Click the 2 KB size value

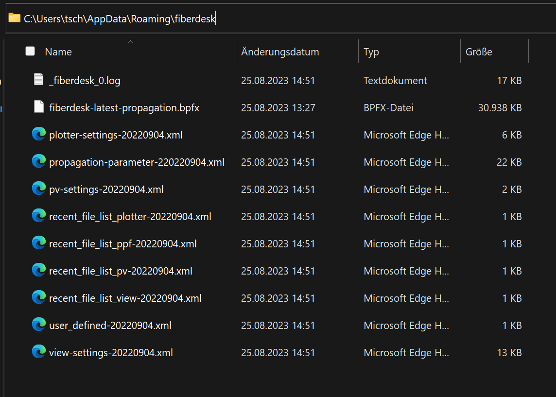[x=512, y=190]
